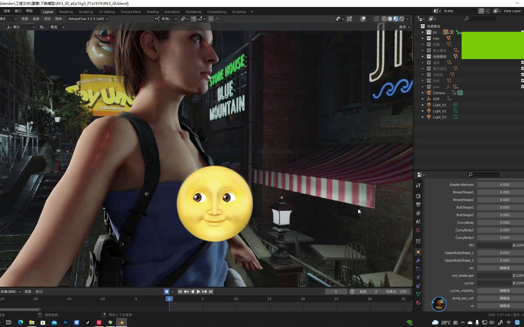This screenshot has height=327, width=524.
Task: Toggle viewport overlays display
Action: (363, 19)
